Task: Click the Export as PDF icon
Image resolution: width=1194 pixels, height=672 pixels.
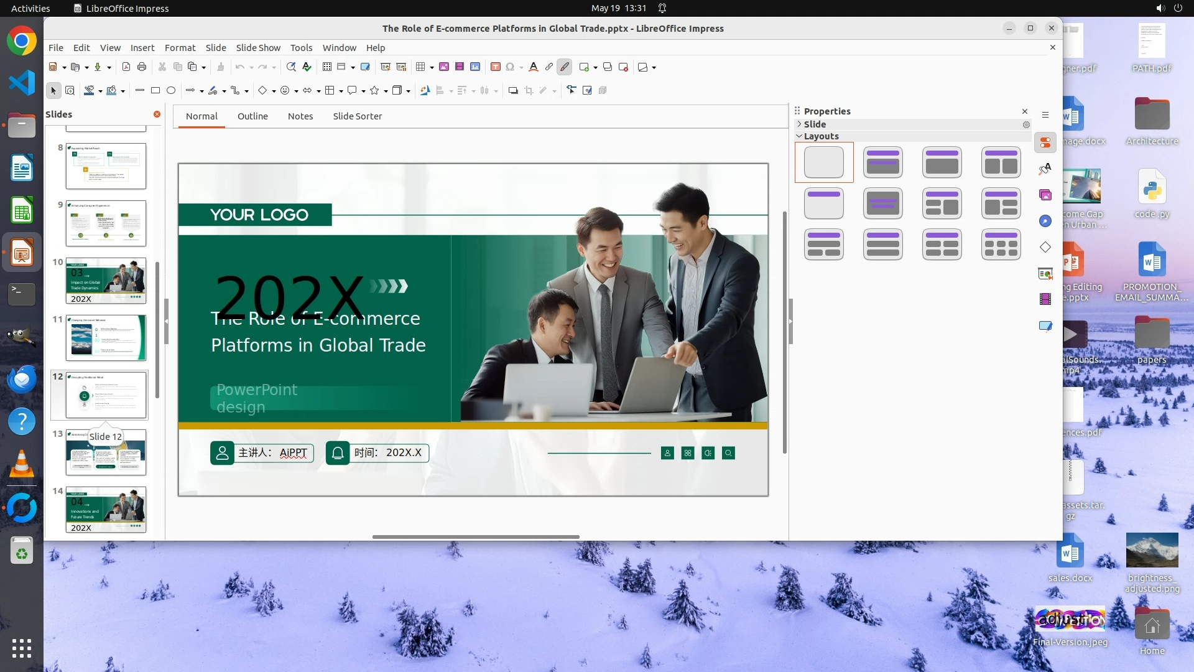Action: (x=126, y=67)
